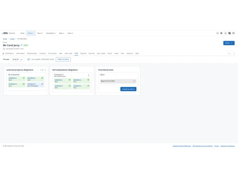Click the rightmost circular header icon

[233, 33]
